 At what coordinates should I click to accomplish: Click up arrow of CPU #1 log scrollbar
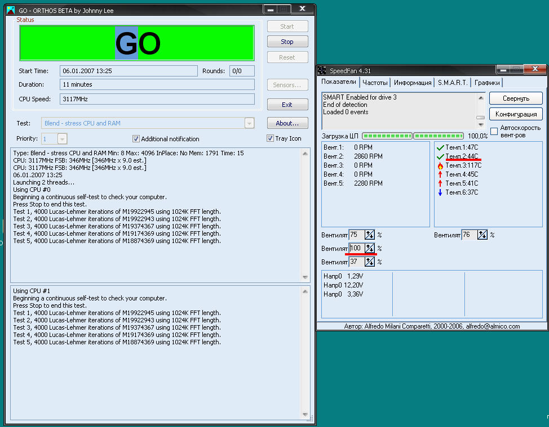305,291
